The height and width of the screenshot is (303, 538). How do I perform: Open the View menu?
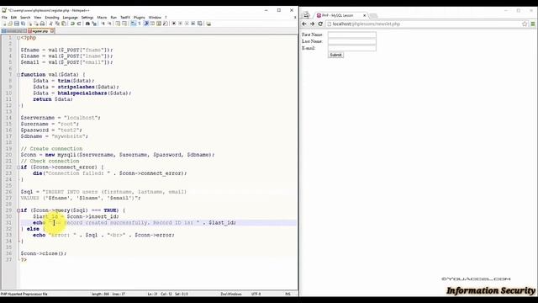(38, 17)
